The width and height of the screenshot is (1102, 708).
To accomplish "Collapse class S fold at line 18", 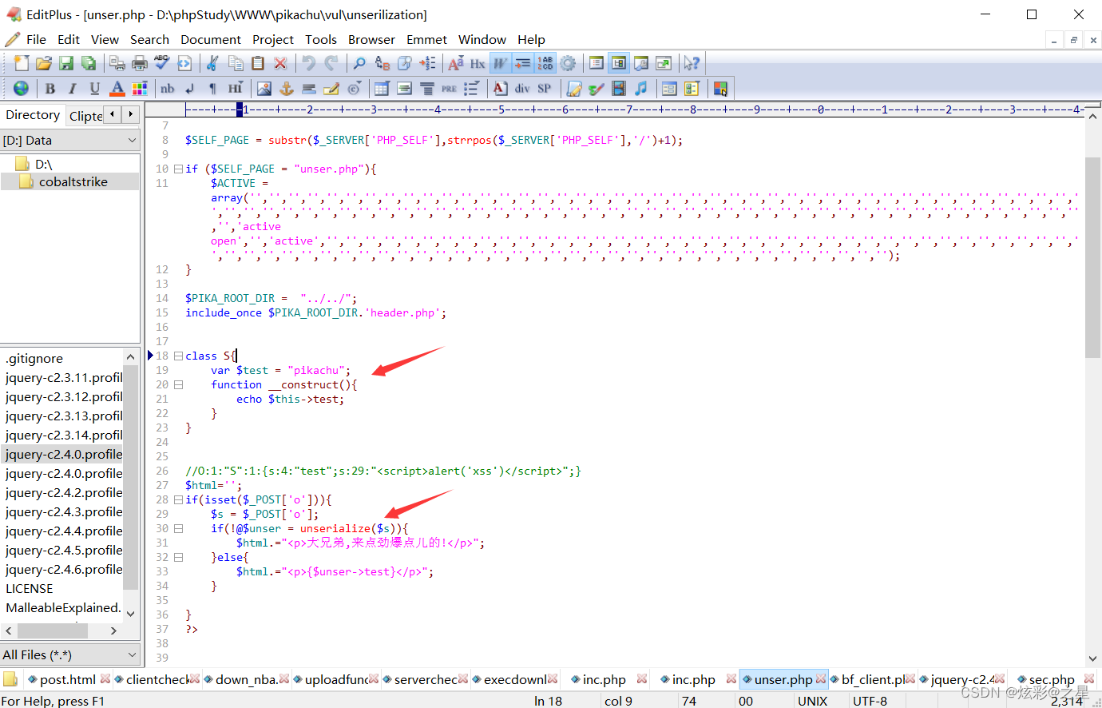I will tap(178, 356).
